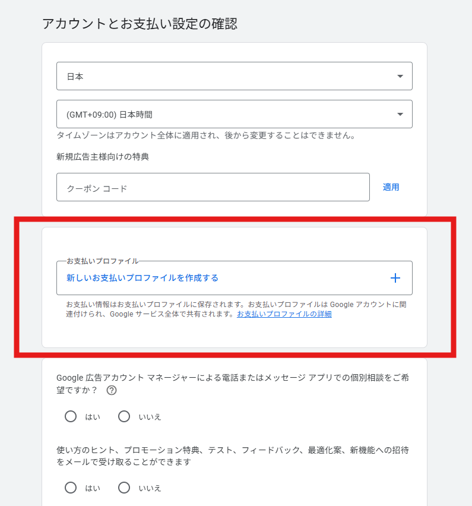Screen dimensions: 472x506
Task: Click the arrow icon on the 日本 selector
Action: (400, 77)
